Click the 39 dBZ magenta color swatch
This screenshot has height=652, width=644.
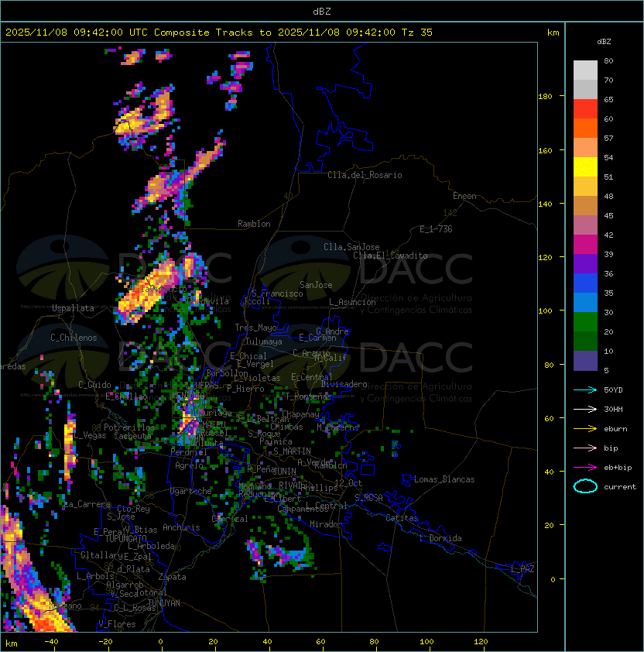(585, 245)
